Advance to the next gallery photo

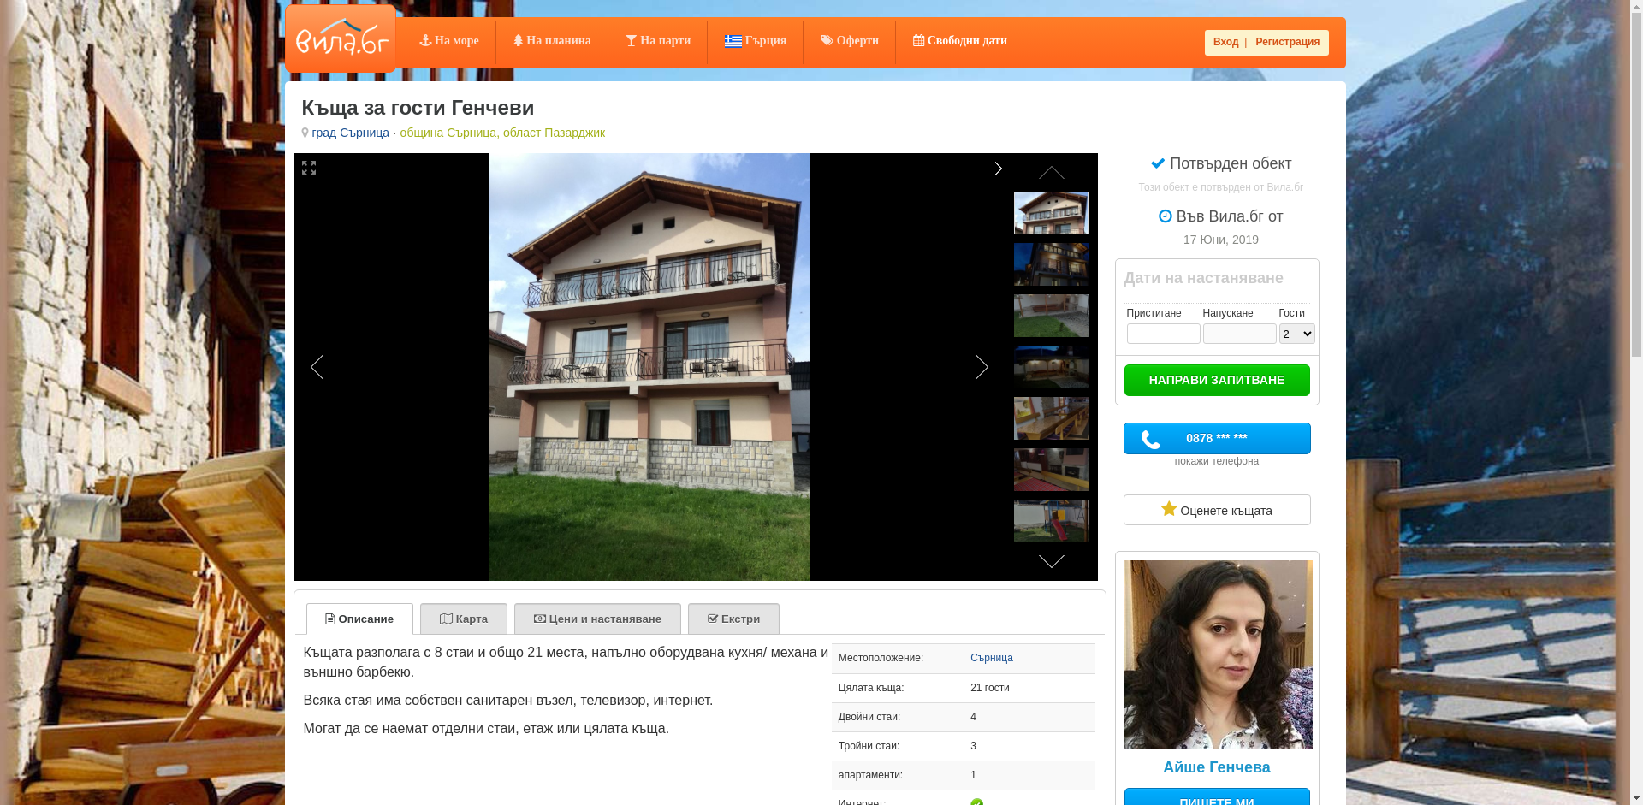(982, 367)
